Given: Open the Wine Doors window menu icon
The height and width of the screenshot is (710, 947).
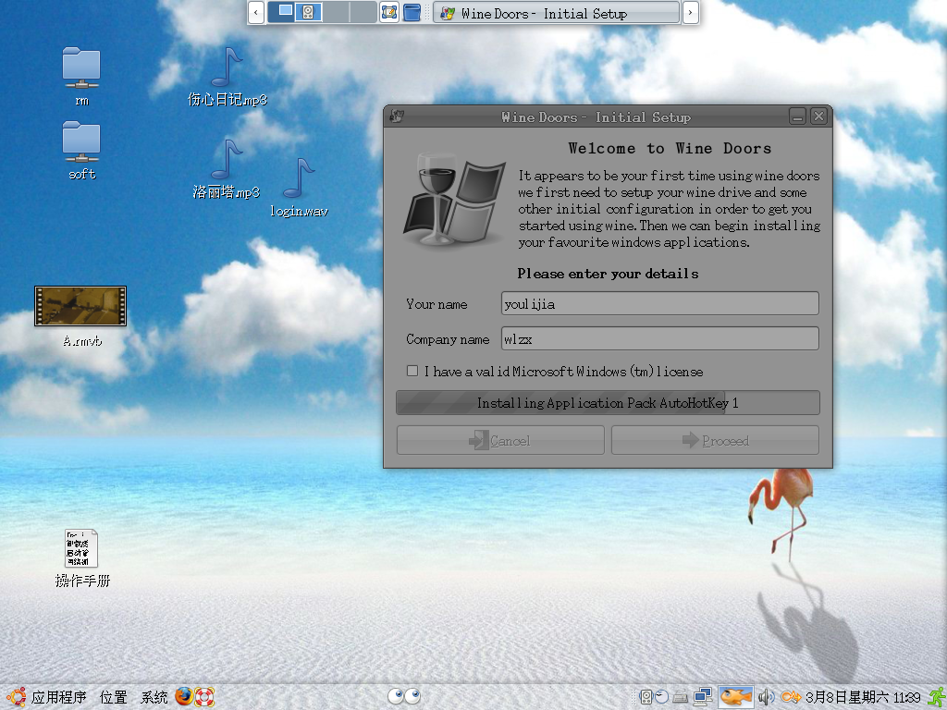Looking at the screenshot, I should point(397,116).
